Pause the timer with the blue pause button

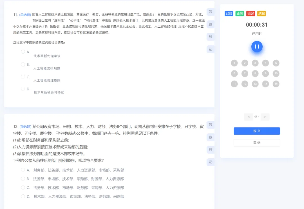click(257, 46)
